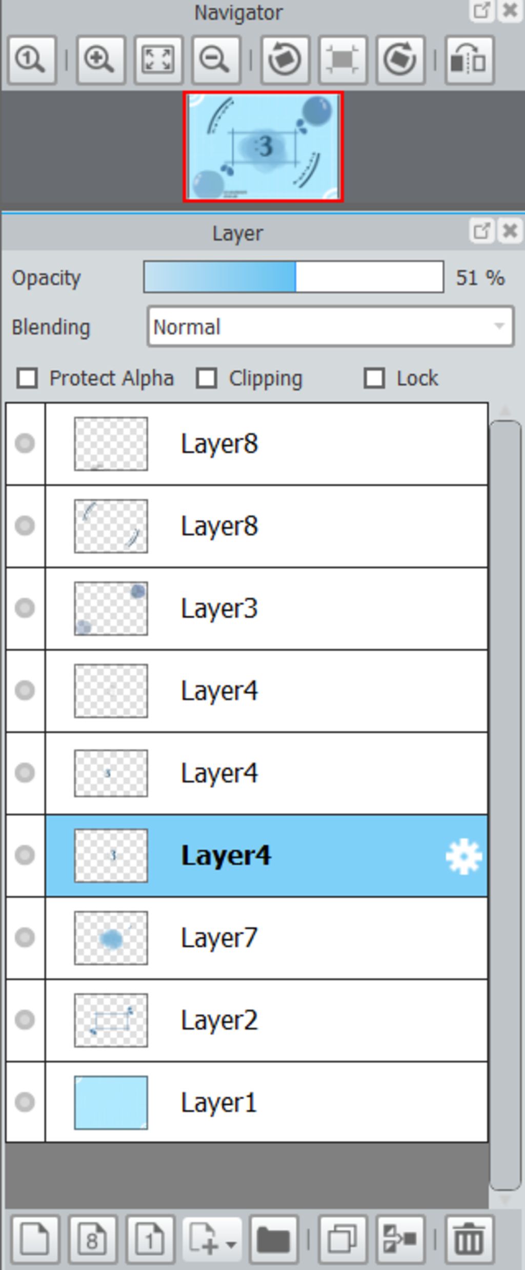This screenshot has height=1270, width=525.
Task: Select Layer3 in the layer list
Action: point(267,609)
